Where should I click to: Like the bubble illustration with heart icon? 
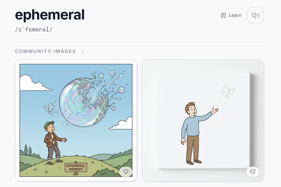[x=126, y=172]
